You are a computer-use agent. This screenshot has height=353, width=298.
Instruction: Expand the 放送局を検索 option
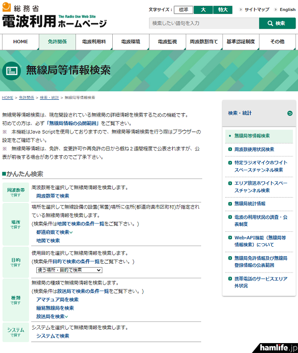click(x=52, y=316)
